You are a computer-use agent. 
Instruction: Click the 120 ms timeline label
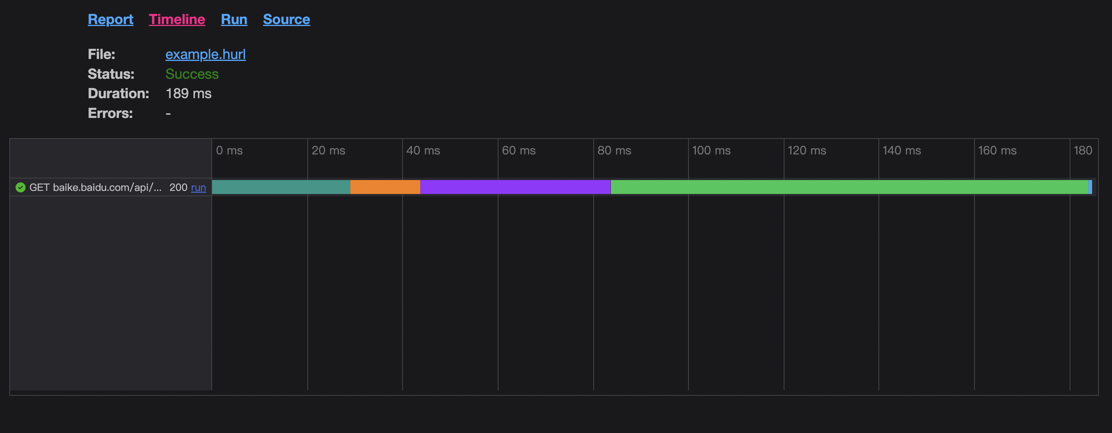coord(807,151)
